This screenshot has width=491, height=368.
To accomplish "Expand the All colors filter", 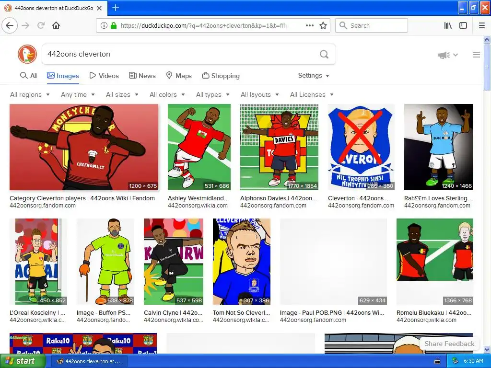I will click(167, 94).
